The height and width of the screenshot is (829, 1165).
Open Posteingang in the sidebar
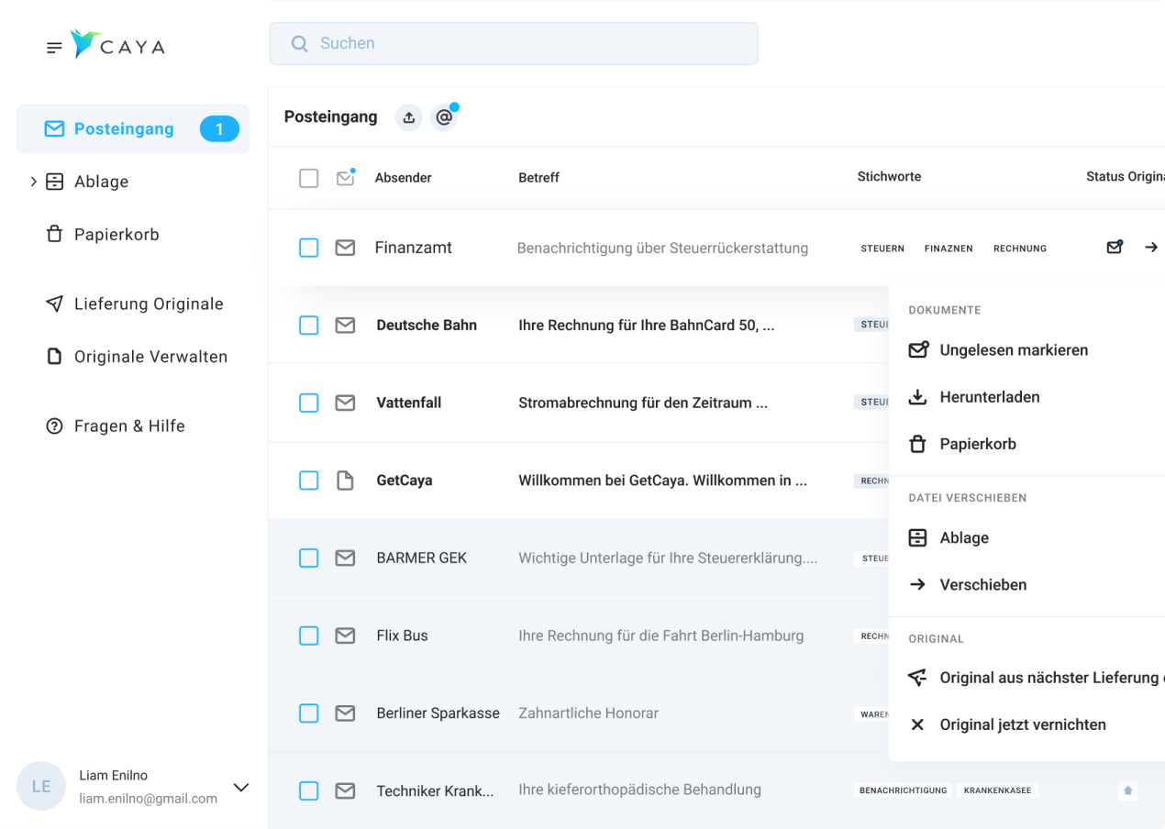click(133, 128)
